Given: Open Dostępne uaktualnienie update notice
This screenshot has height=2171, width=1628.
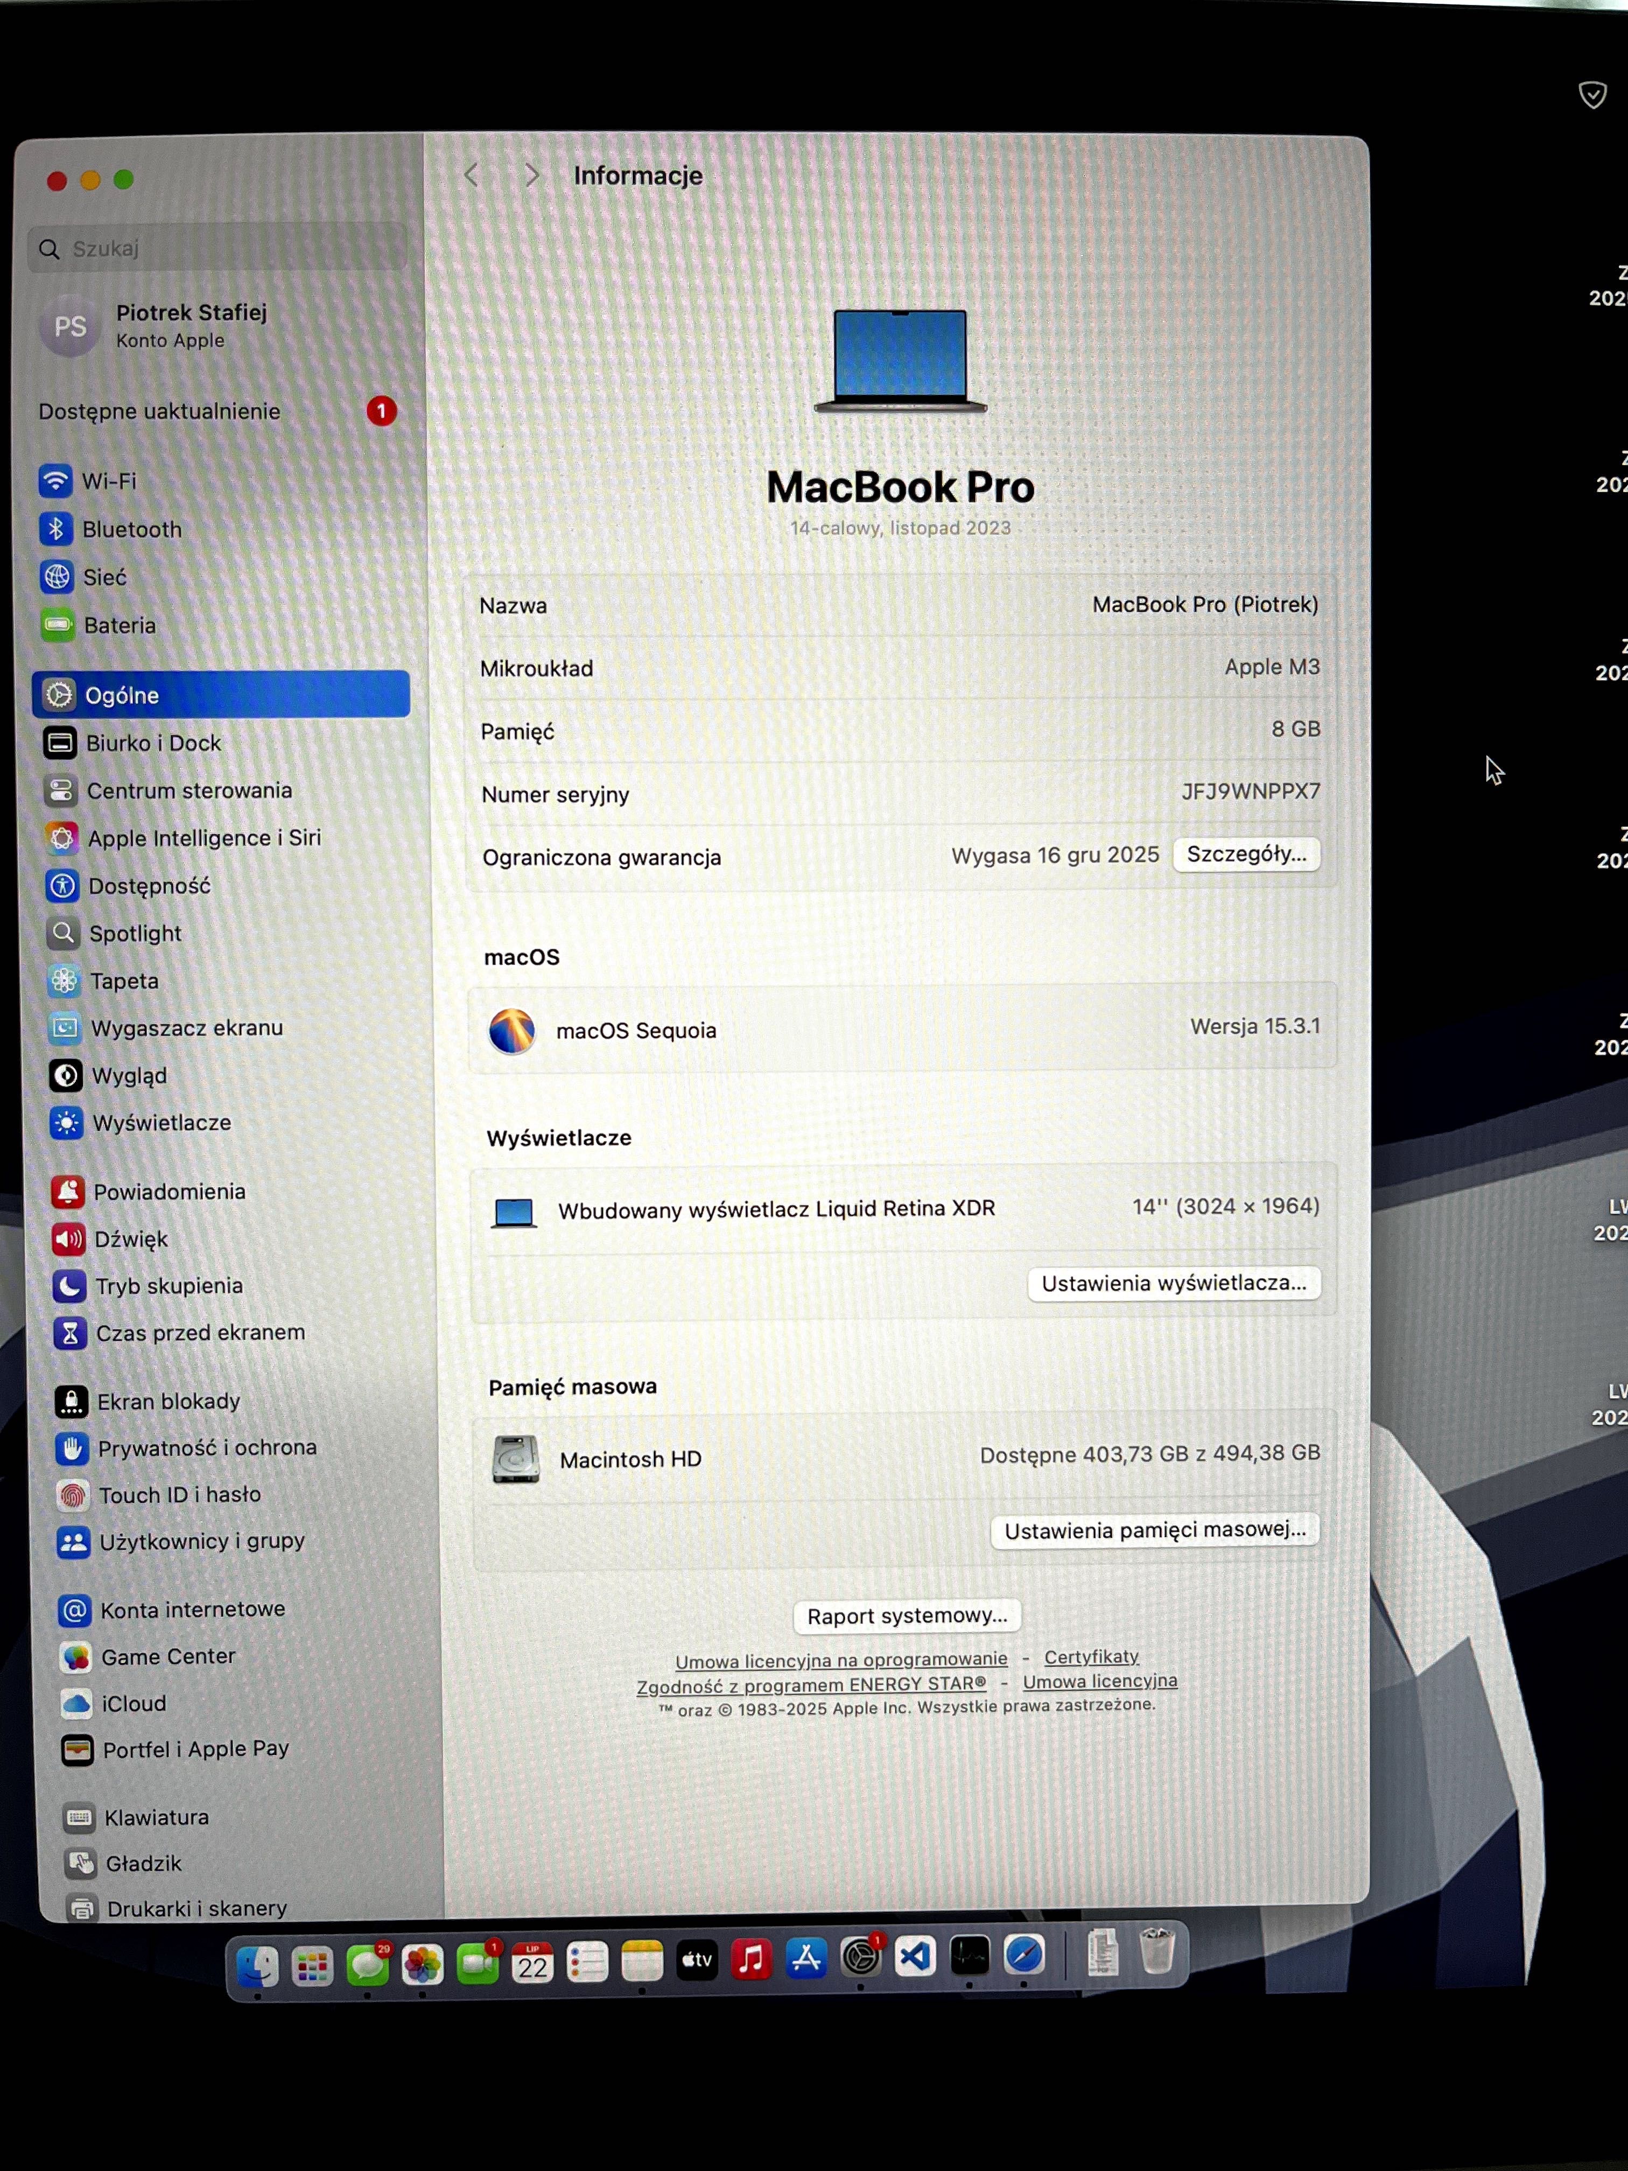Looking at the screenshot, I should point(218,411).
